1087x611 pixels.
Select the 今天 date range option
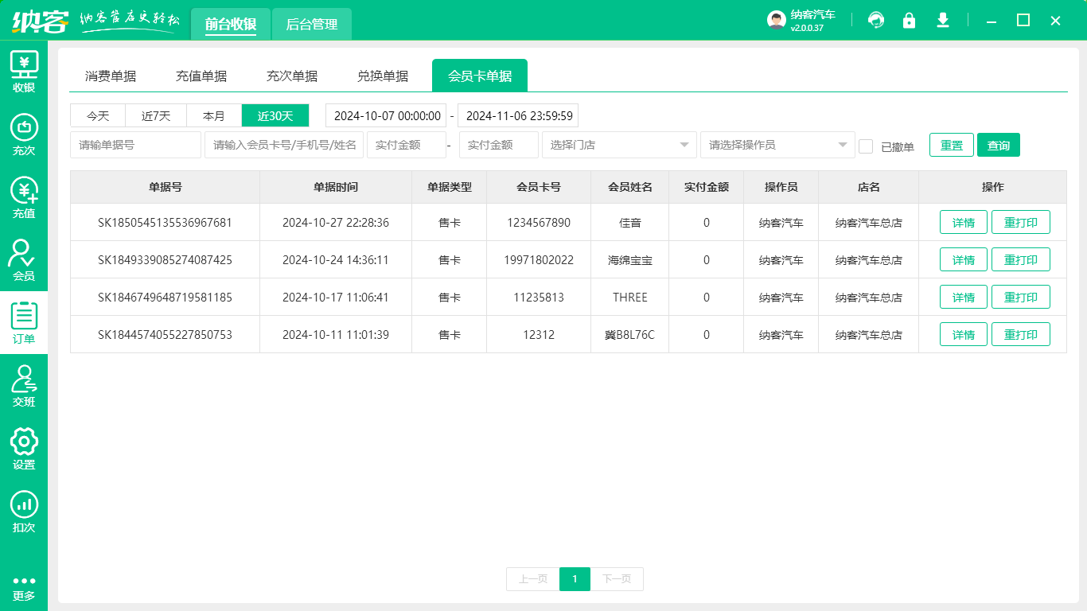coord(98,116)
